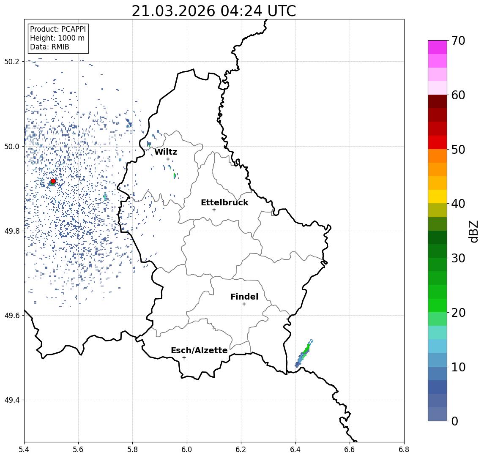
Task: Click the magenta swatch at top of colorbar
Action: (x=438, y=47)
